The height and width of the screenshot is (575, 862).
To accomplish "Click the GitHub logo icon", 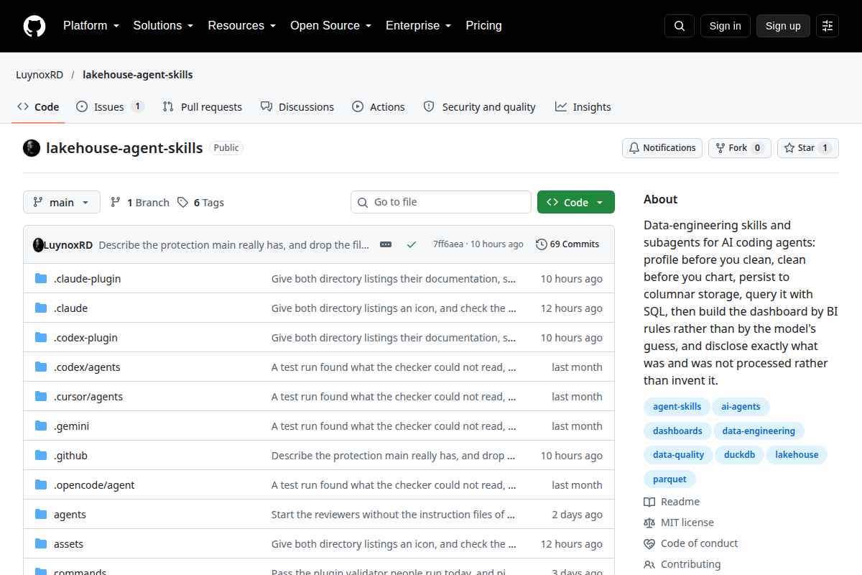I will coord(34,26).
